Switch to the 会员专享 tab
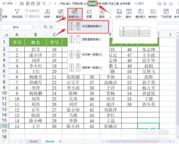Screen dimensions: 179x144 click(x=125, y=4)
